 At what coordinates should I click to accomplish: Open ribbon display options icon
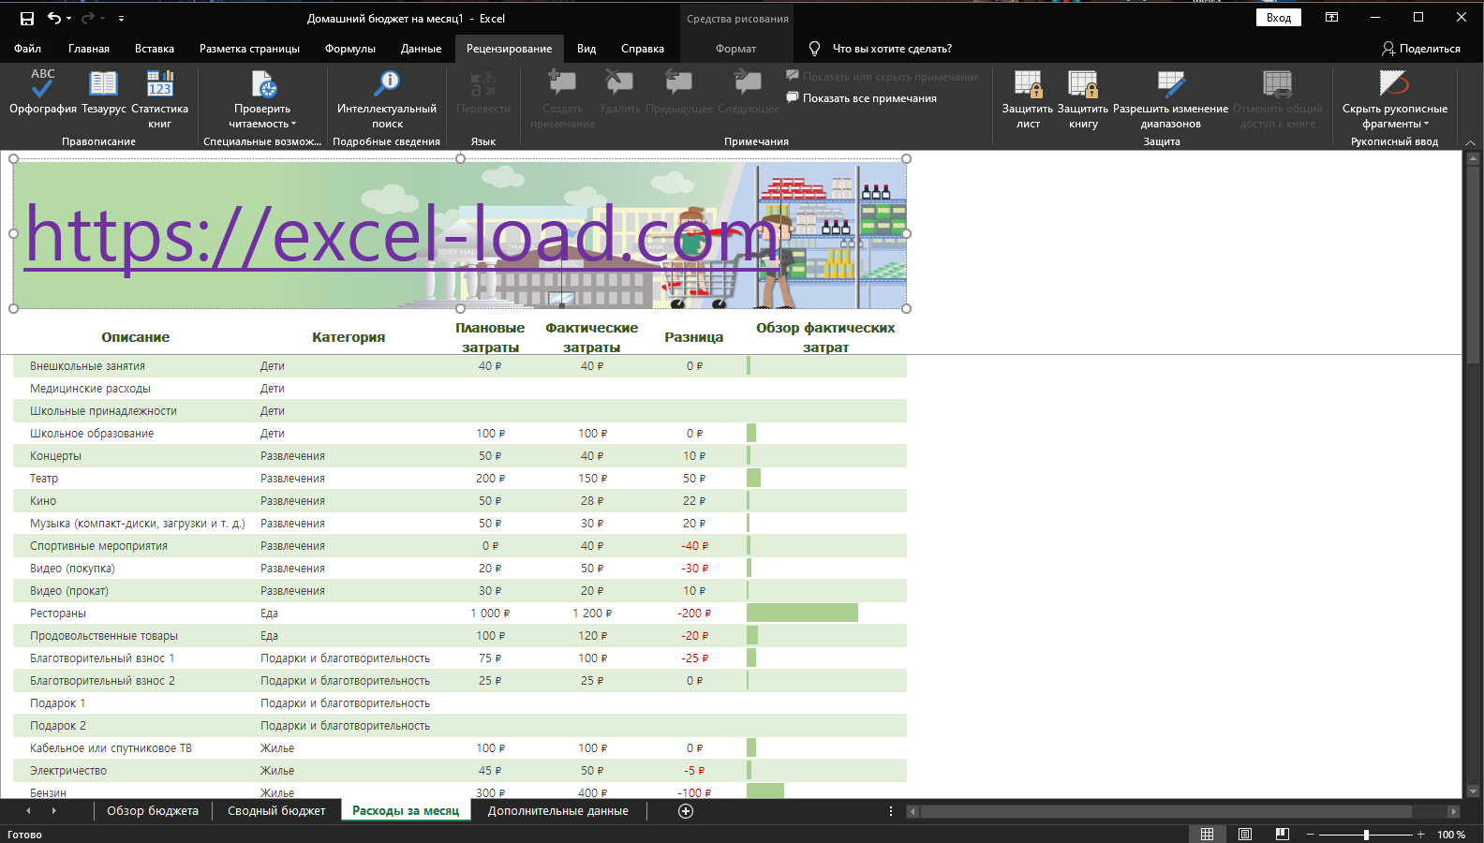click(x=1331, y=18)
